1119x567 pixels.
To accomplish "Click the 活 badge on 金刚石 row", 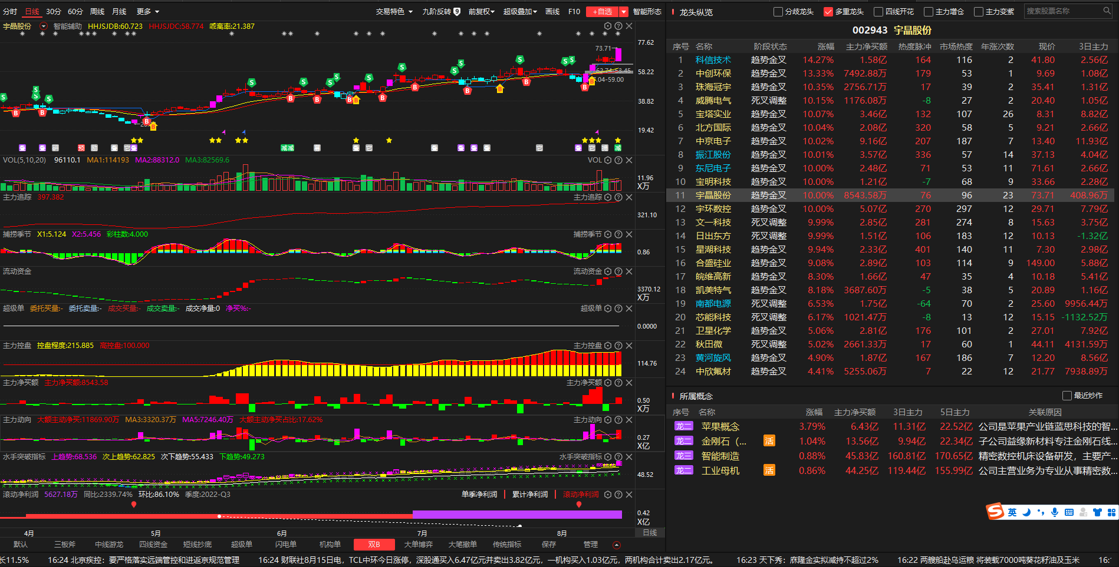I will (x=769, y=441).
